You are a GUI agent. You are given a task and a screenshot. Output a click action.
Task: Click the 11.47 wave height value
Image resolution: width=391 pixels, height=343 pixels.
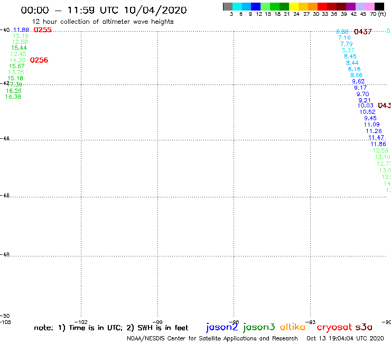376,138
